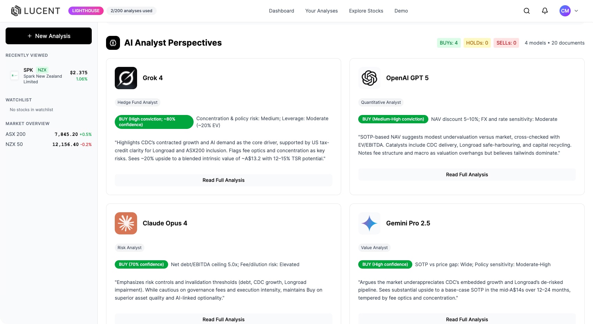The width and height of the screenshot is (593, 324).
Task: Click the Gemini Pro 2.5 logo
Action: coord(369,223)
